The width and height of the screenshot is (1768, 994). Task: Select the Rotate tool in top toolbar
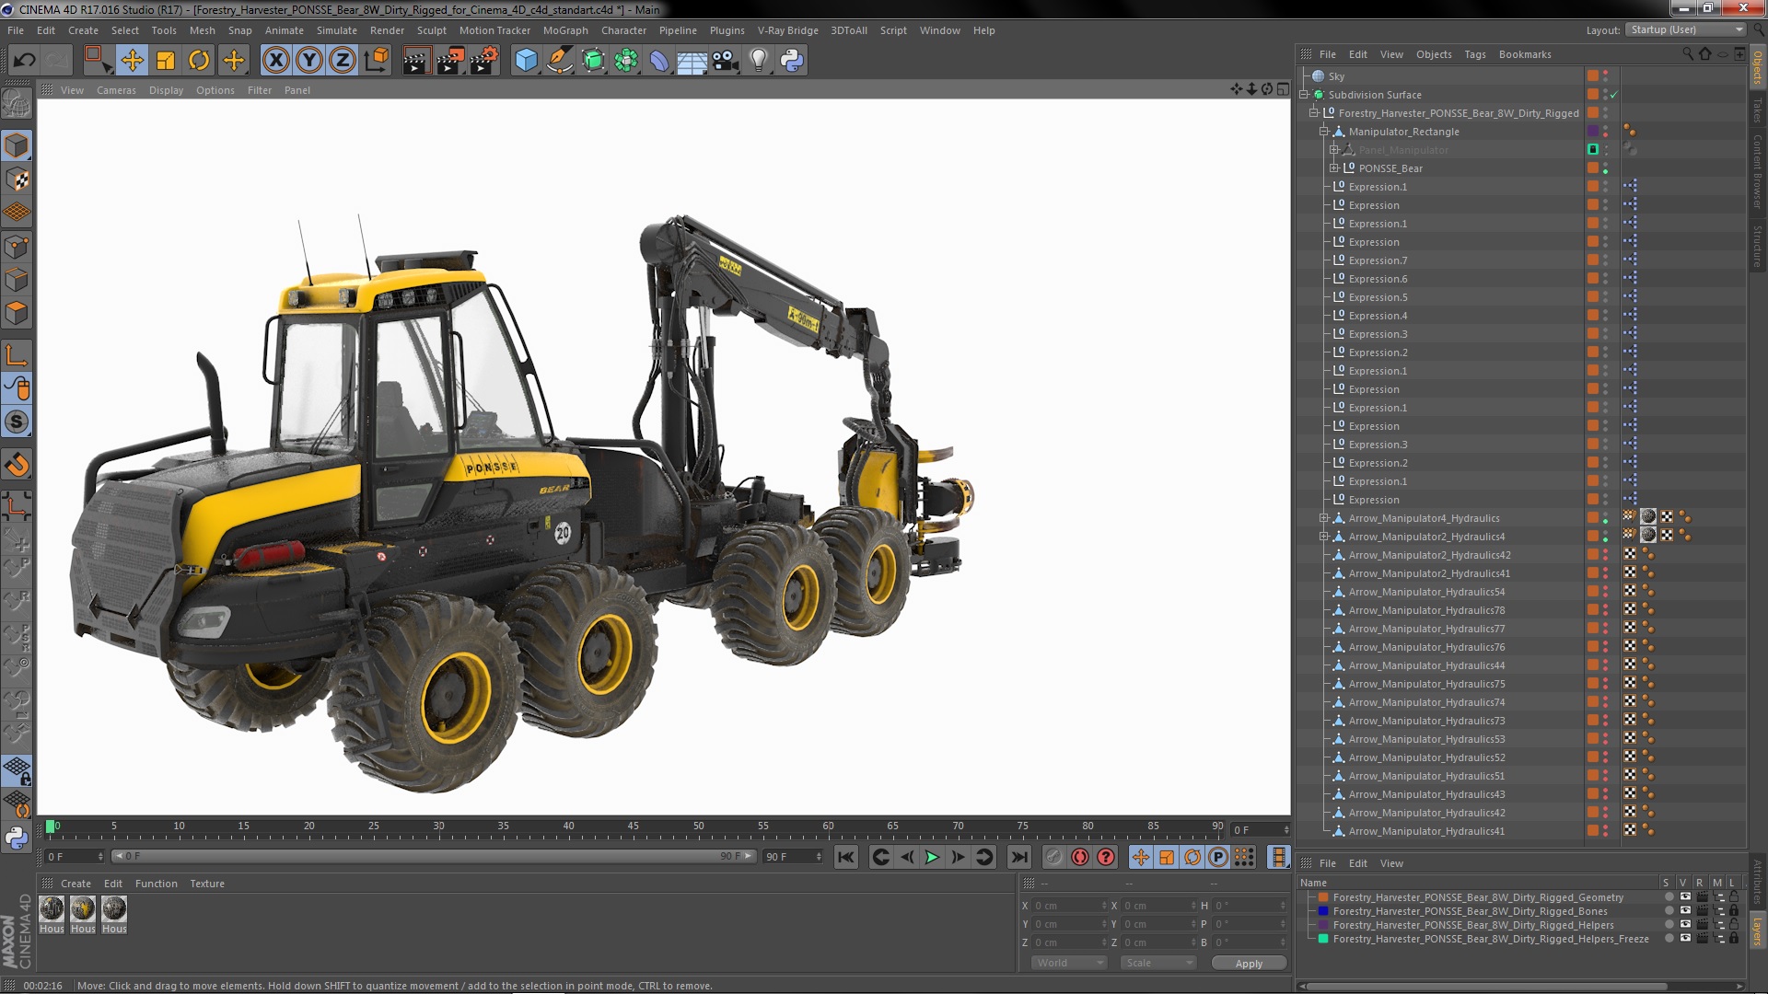coord(199,61)
